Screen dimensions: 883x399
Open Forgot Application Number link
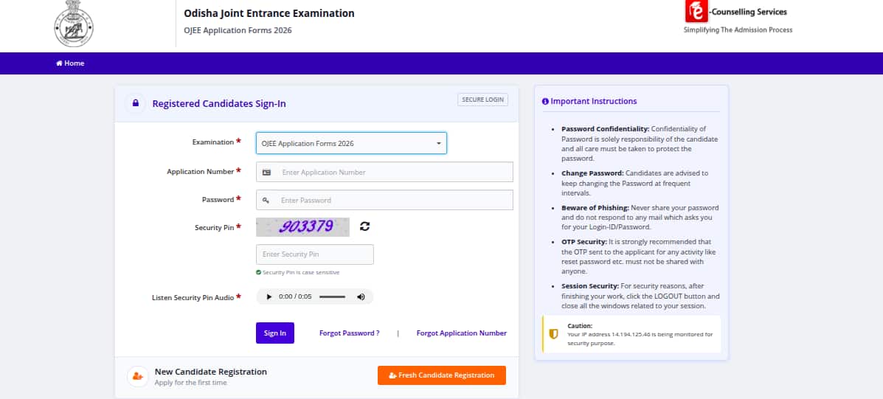tap(461, 333)
